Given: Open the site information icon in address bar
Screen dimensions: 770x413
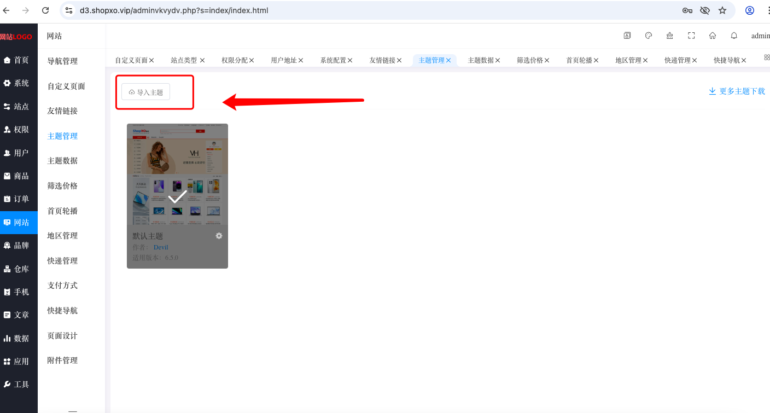Looking at the screenshot, I should [69, 10].
